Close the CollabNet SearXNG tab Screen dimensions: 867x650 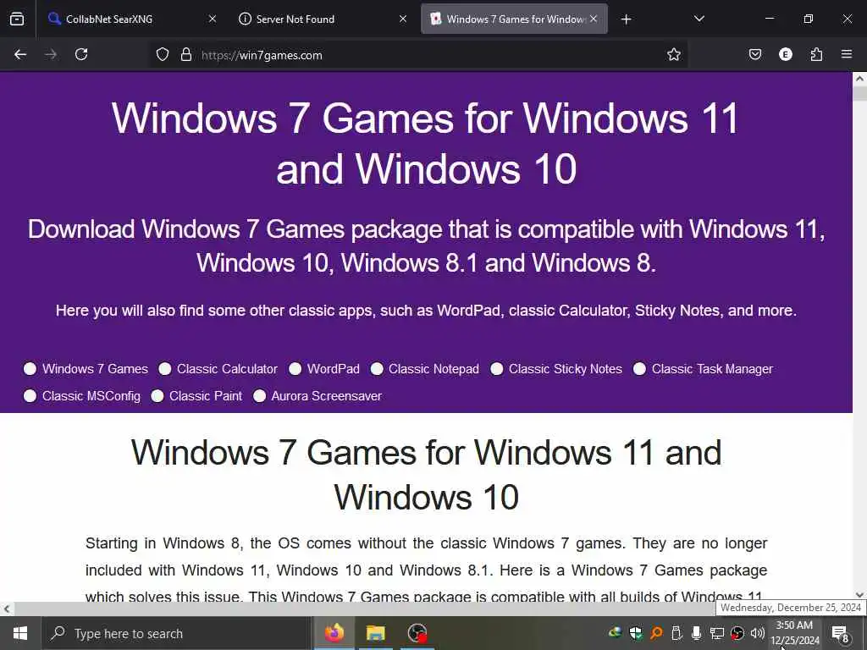[x=213, y=19]
